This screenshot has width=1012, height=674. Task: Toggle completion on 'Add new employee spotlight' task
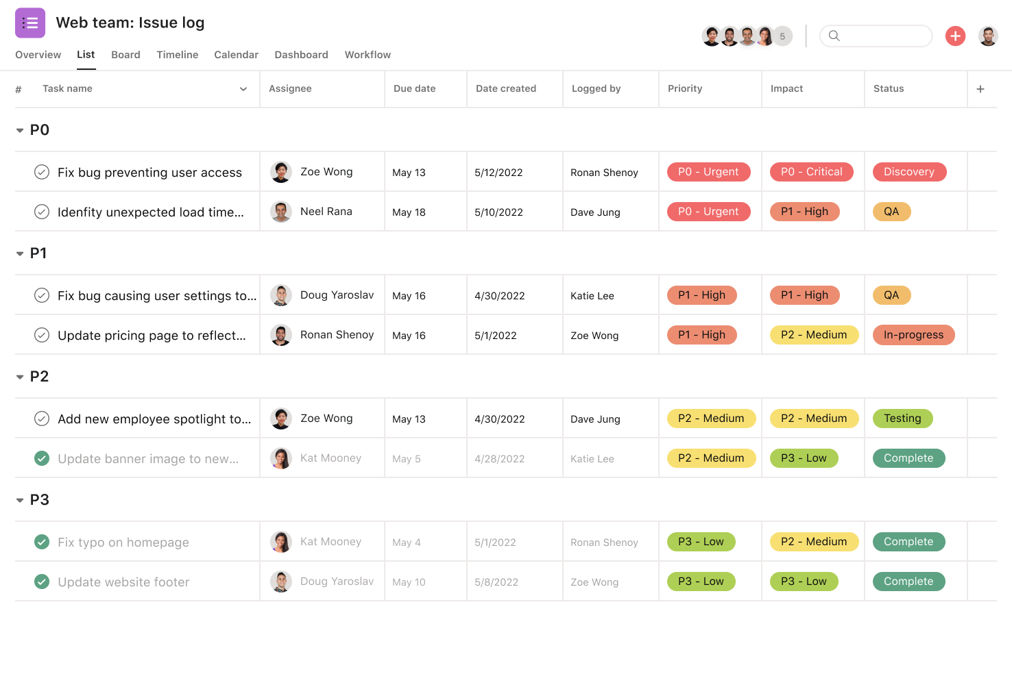point(41,419)
